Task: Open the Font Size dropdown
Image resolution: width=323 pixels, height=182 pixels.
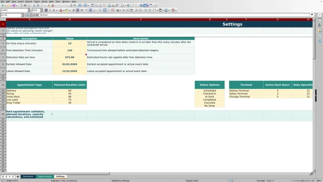Action: 41,10
